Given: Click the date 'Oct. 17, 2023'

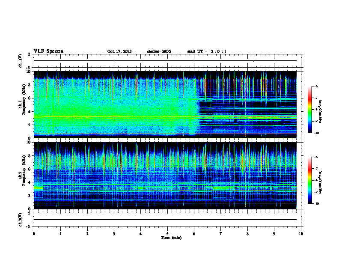Looking at the screenshot, I should (x=119, y=51).
